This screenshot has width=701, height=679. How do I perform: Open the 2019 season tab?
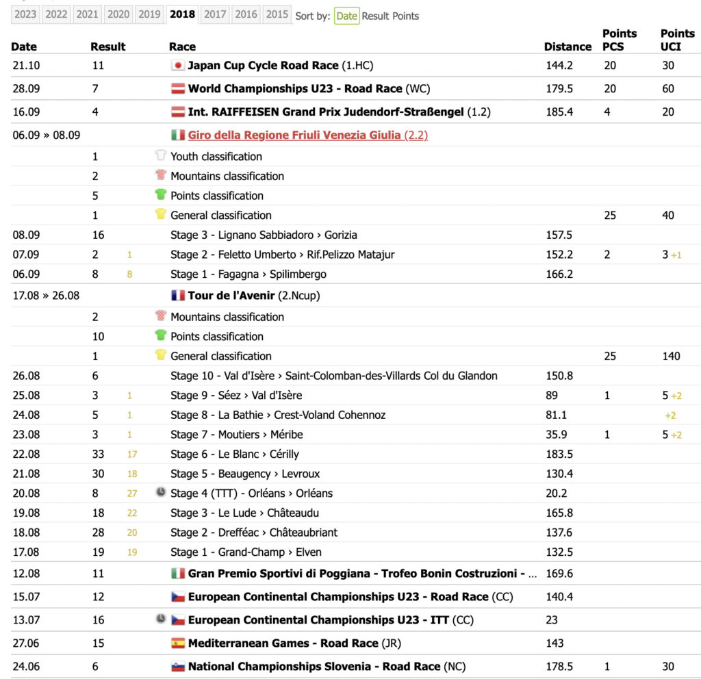tap(149, 14)
